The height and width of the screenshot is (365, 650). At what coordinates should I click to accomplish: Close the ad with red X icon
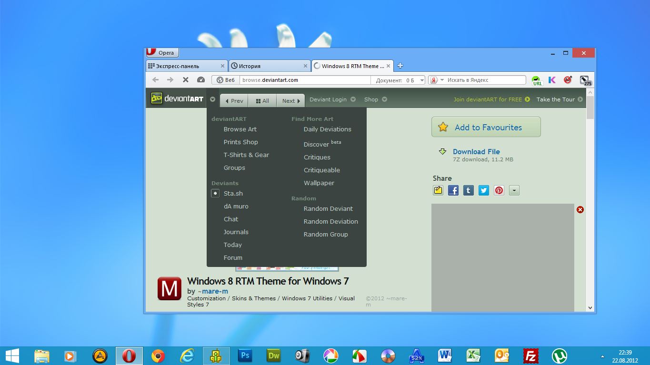click(580, 209)
